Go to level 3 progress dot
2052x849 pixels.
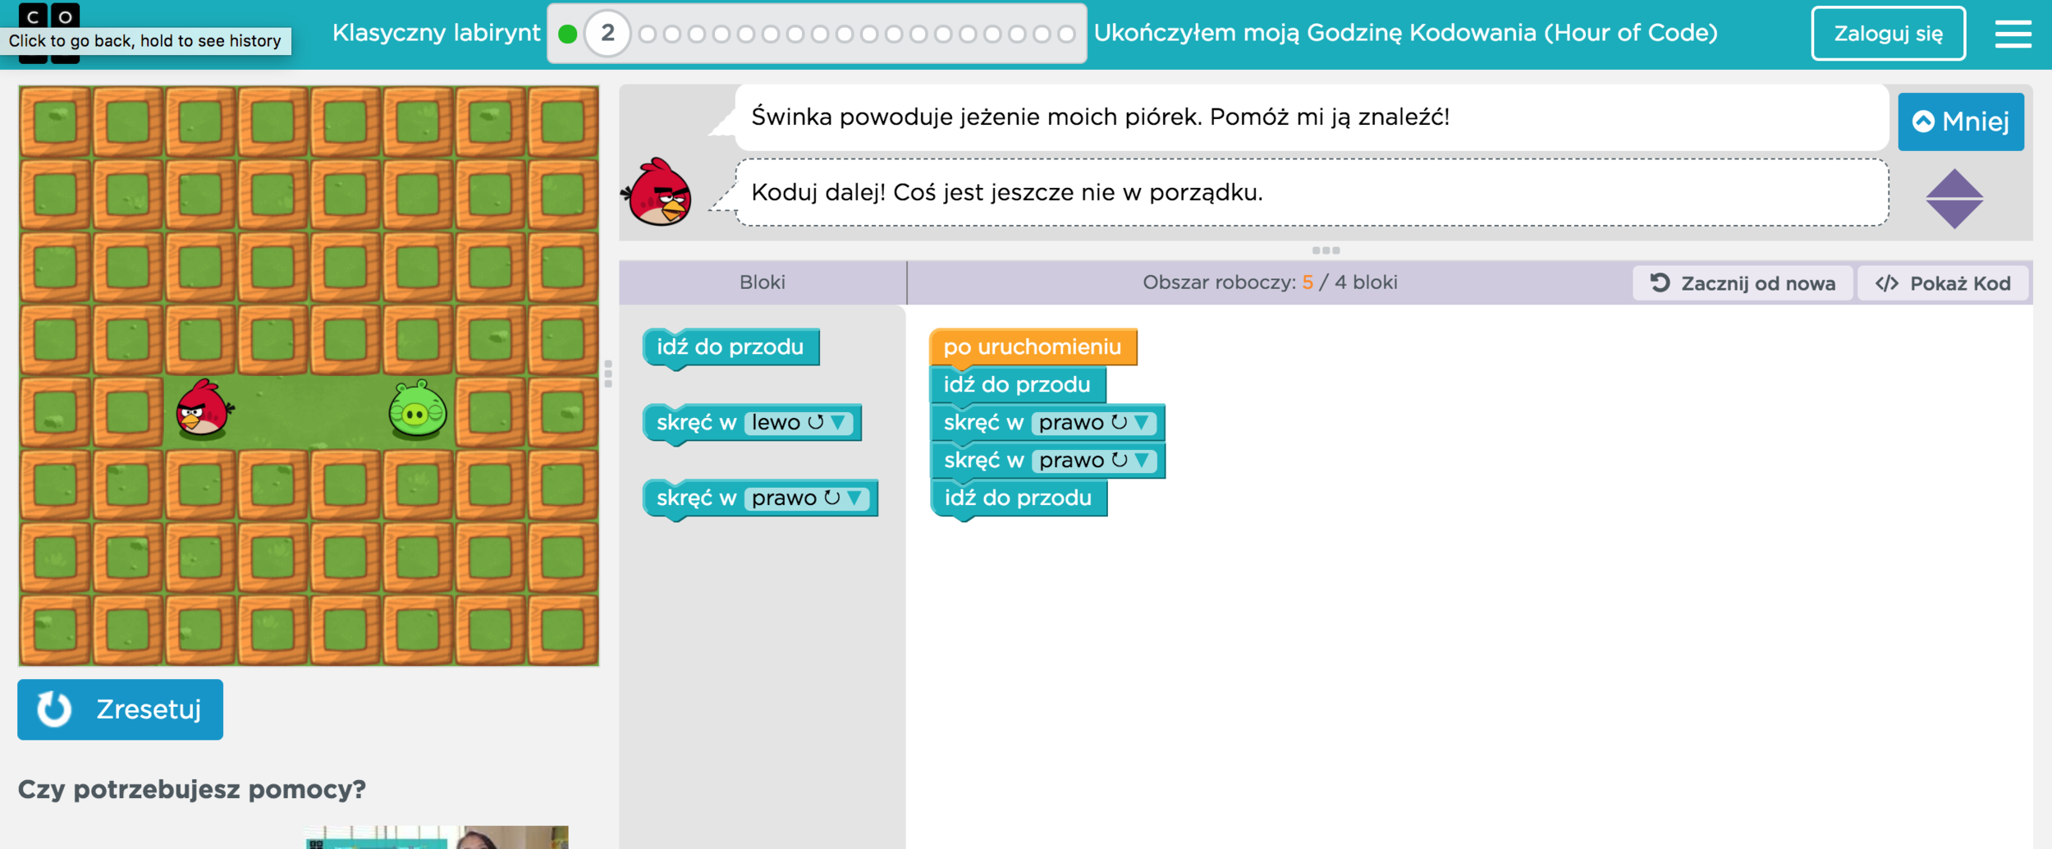648,34
